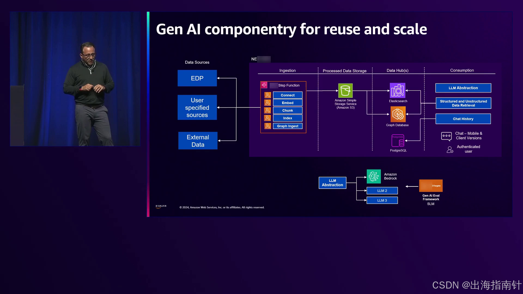Click the LLM 2 box

click(382, 191)
